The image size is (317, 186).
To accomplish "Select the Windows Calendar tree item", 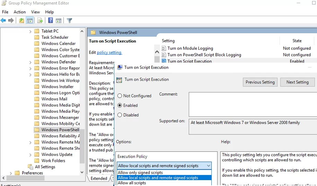I will pyautogui.click(x=59, y=43).
